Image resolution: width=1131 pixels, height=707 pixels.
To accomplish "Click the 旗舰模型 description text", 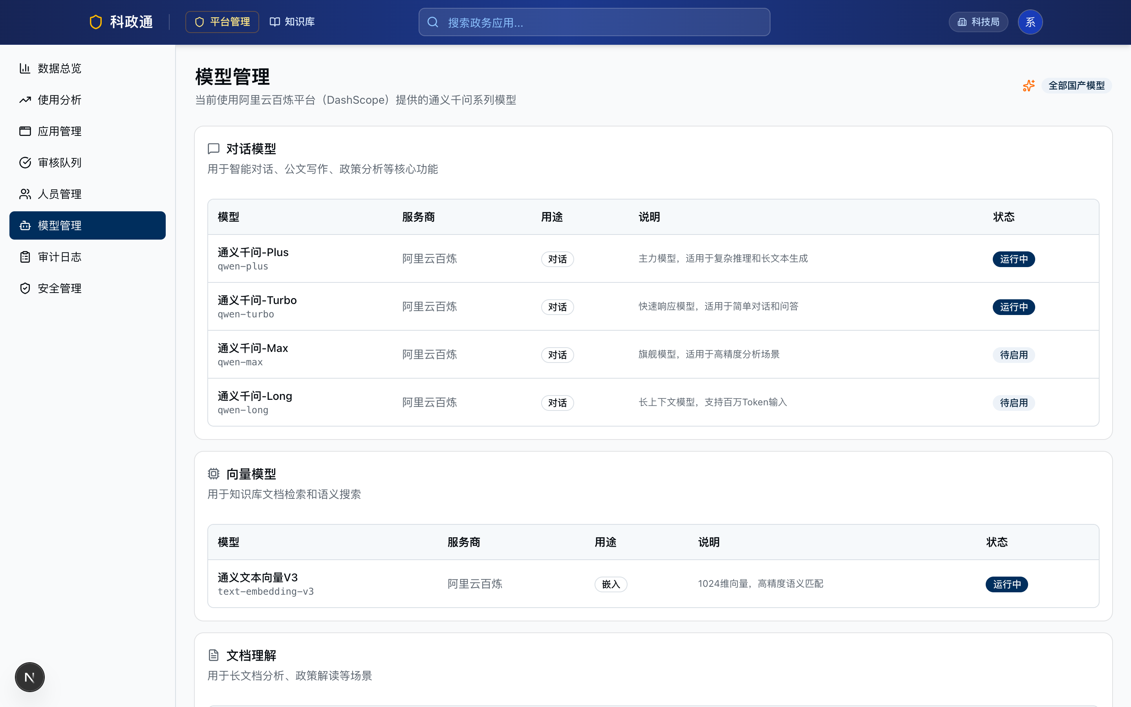I will click(x=709, y=354).
